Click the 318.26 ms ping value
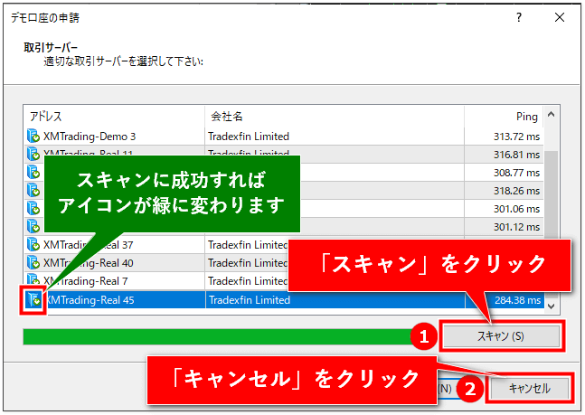Image resolution: width=585 pixels, height=415 pixels. pos(516,191)
